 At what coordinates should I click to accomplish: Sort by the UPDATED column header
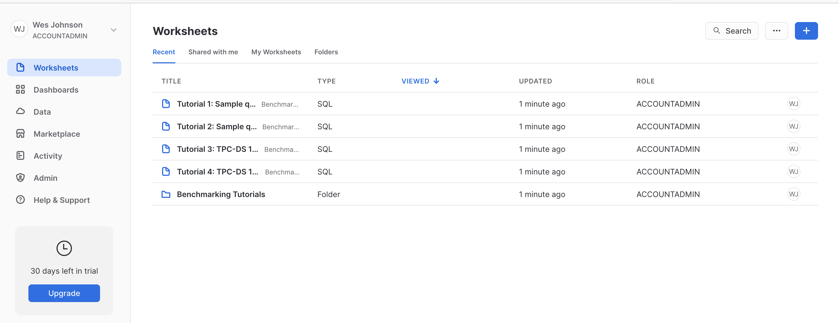click(x=535, y=81)
